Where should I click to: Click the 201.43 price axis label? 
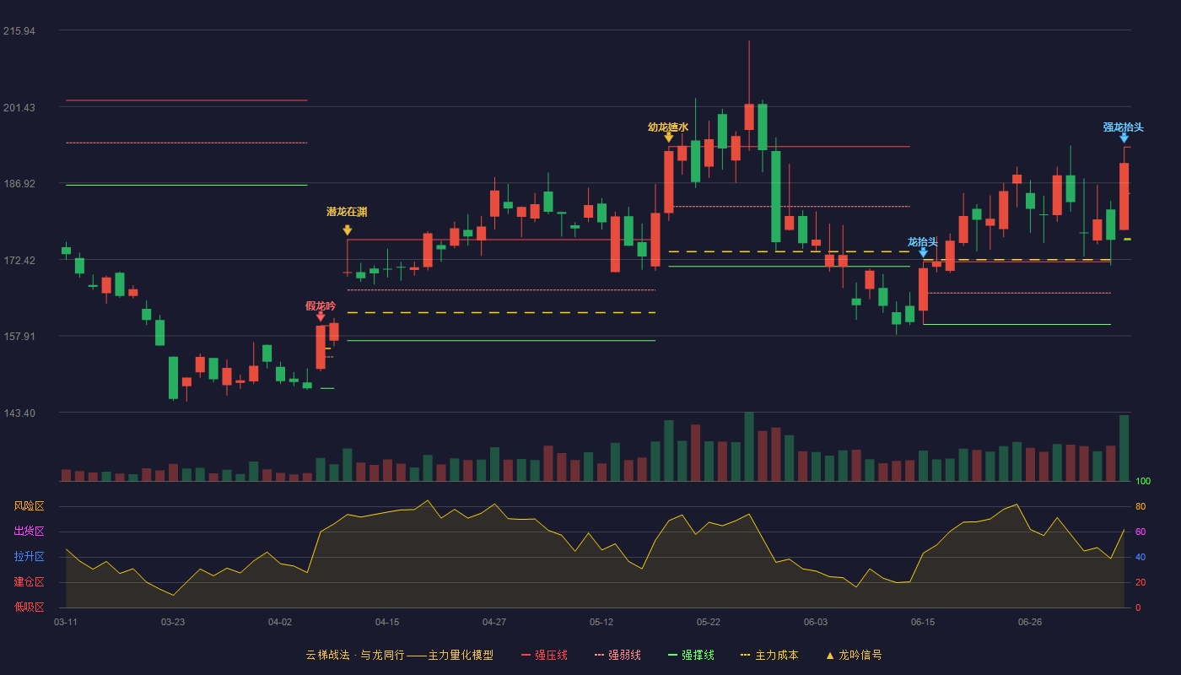pyautogui.click(x=19, y=107)
